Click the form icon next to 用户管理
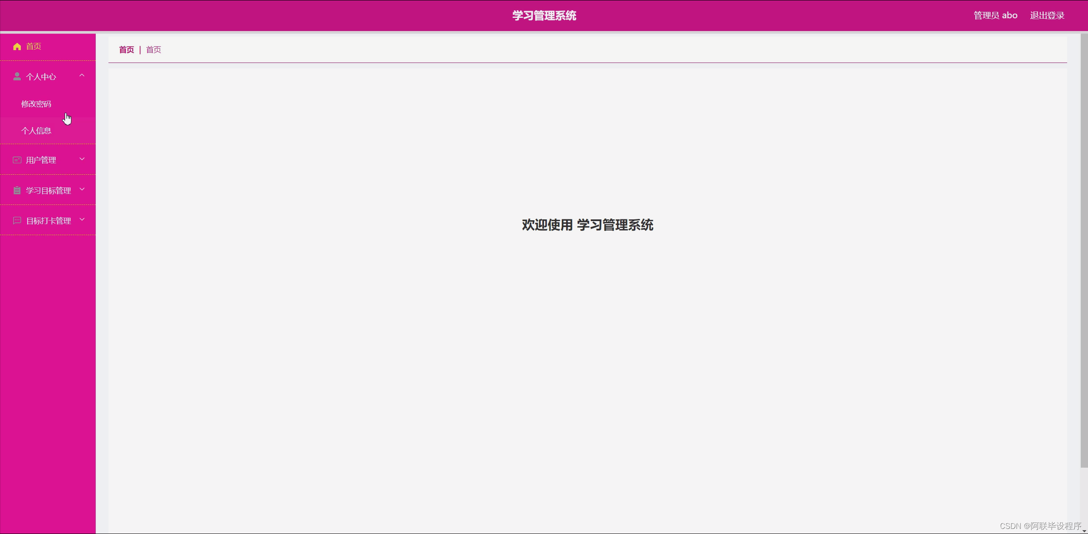This screenshot has height=534, width=1088. pos(17,160)
